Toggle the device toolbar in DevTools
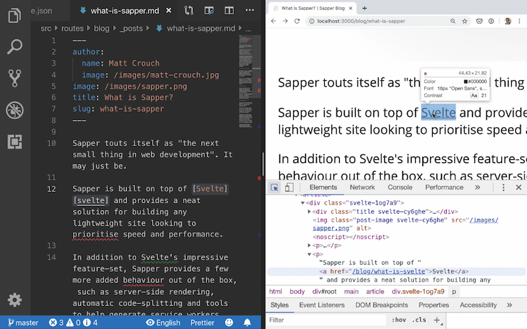This screenshot has height=329, width=527. pos(289,188)
